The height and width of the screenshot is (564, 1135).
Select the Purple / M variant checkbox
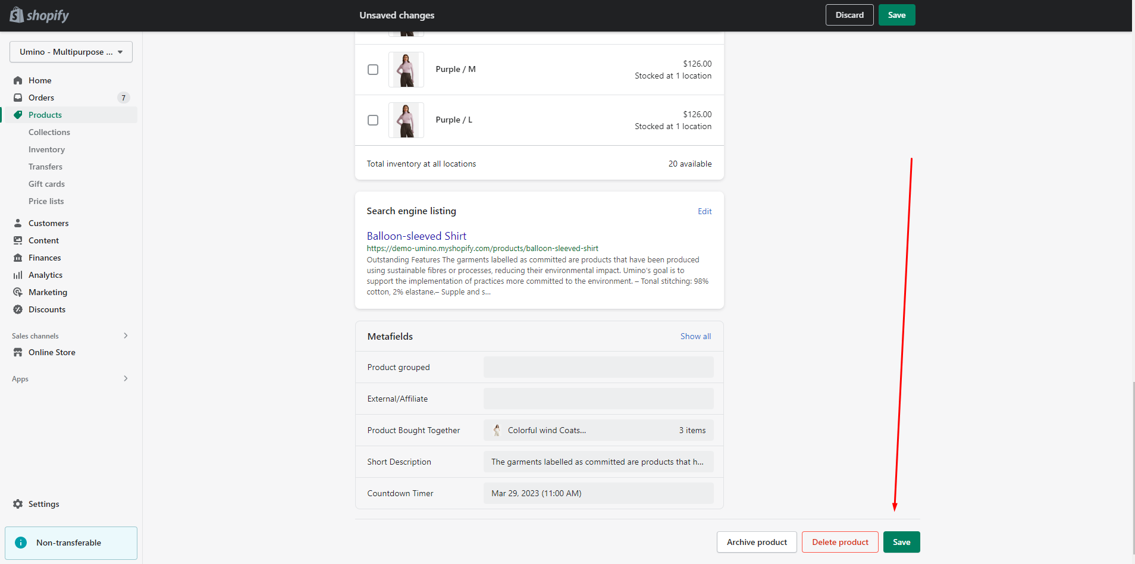click(x=373, y=70)
